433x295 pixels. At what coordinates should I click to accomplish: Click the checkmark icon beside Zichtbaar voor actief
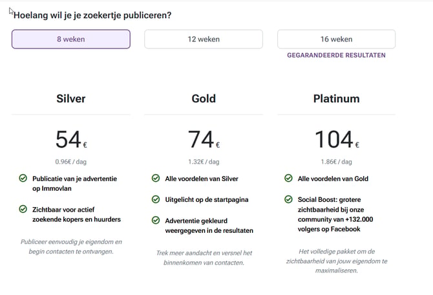(23, 209)
